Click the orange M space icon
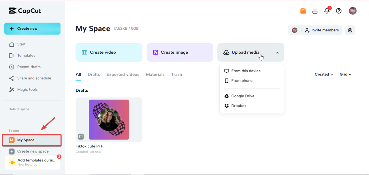The image size is (369, 175). [x=12, y=140]
